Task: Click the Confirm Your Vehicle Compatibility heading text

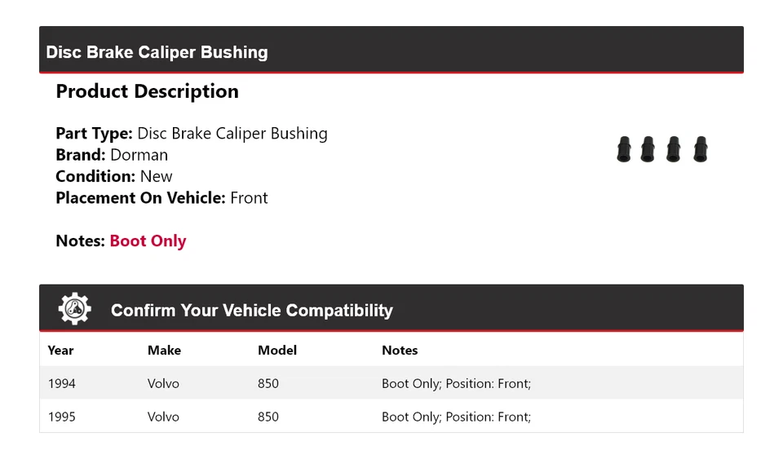Action: tap(251, 311)
